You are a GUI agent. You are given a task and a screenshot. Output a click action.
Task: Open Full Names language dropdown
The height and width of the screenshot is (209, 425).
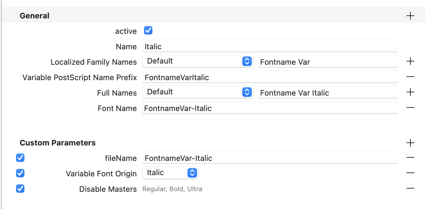pos(197,92)
